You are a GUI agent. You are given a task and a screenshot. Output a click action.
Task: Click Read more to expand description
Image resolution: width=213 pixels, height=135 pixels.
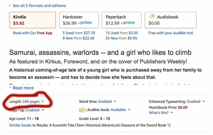pos(23,88)
